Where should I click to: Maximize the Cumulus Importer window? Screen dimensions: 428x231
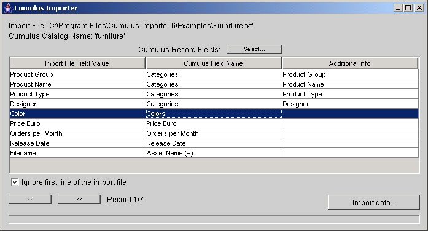click(408, 8)
